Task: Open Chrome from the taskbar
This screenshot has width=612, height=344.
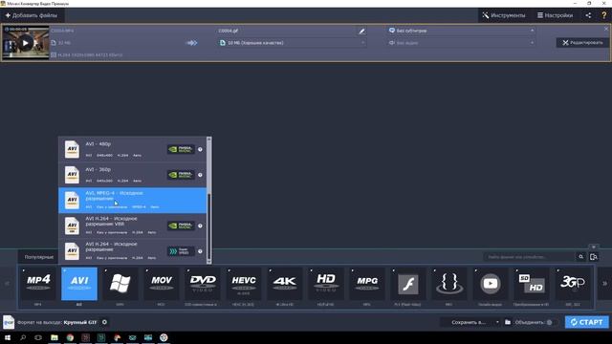Action: pyautogui.click(x=70, y=337)
